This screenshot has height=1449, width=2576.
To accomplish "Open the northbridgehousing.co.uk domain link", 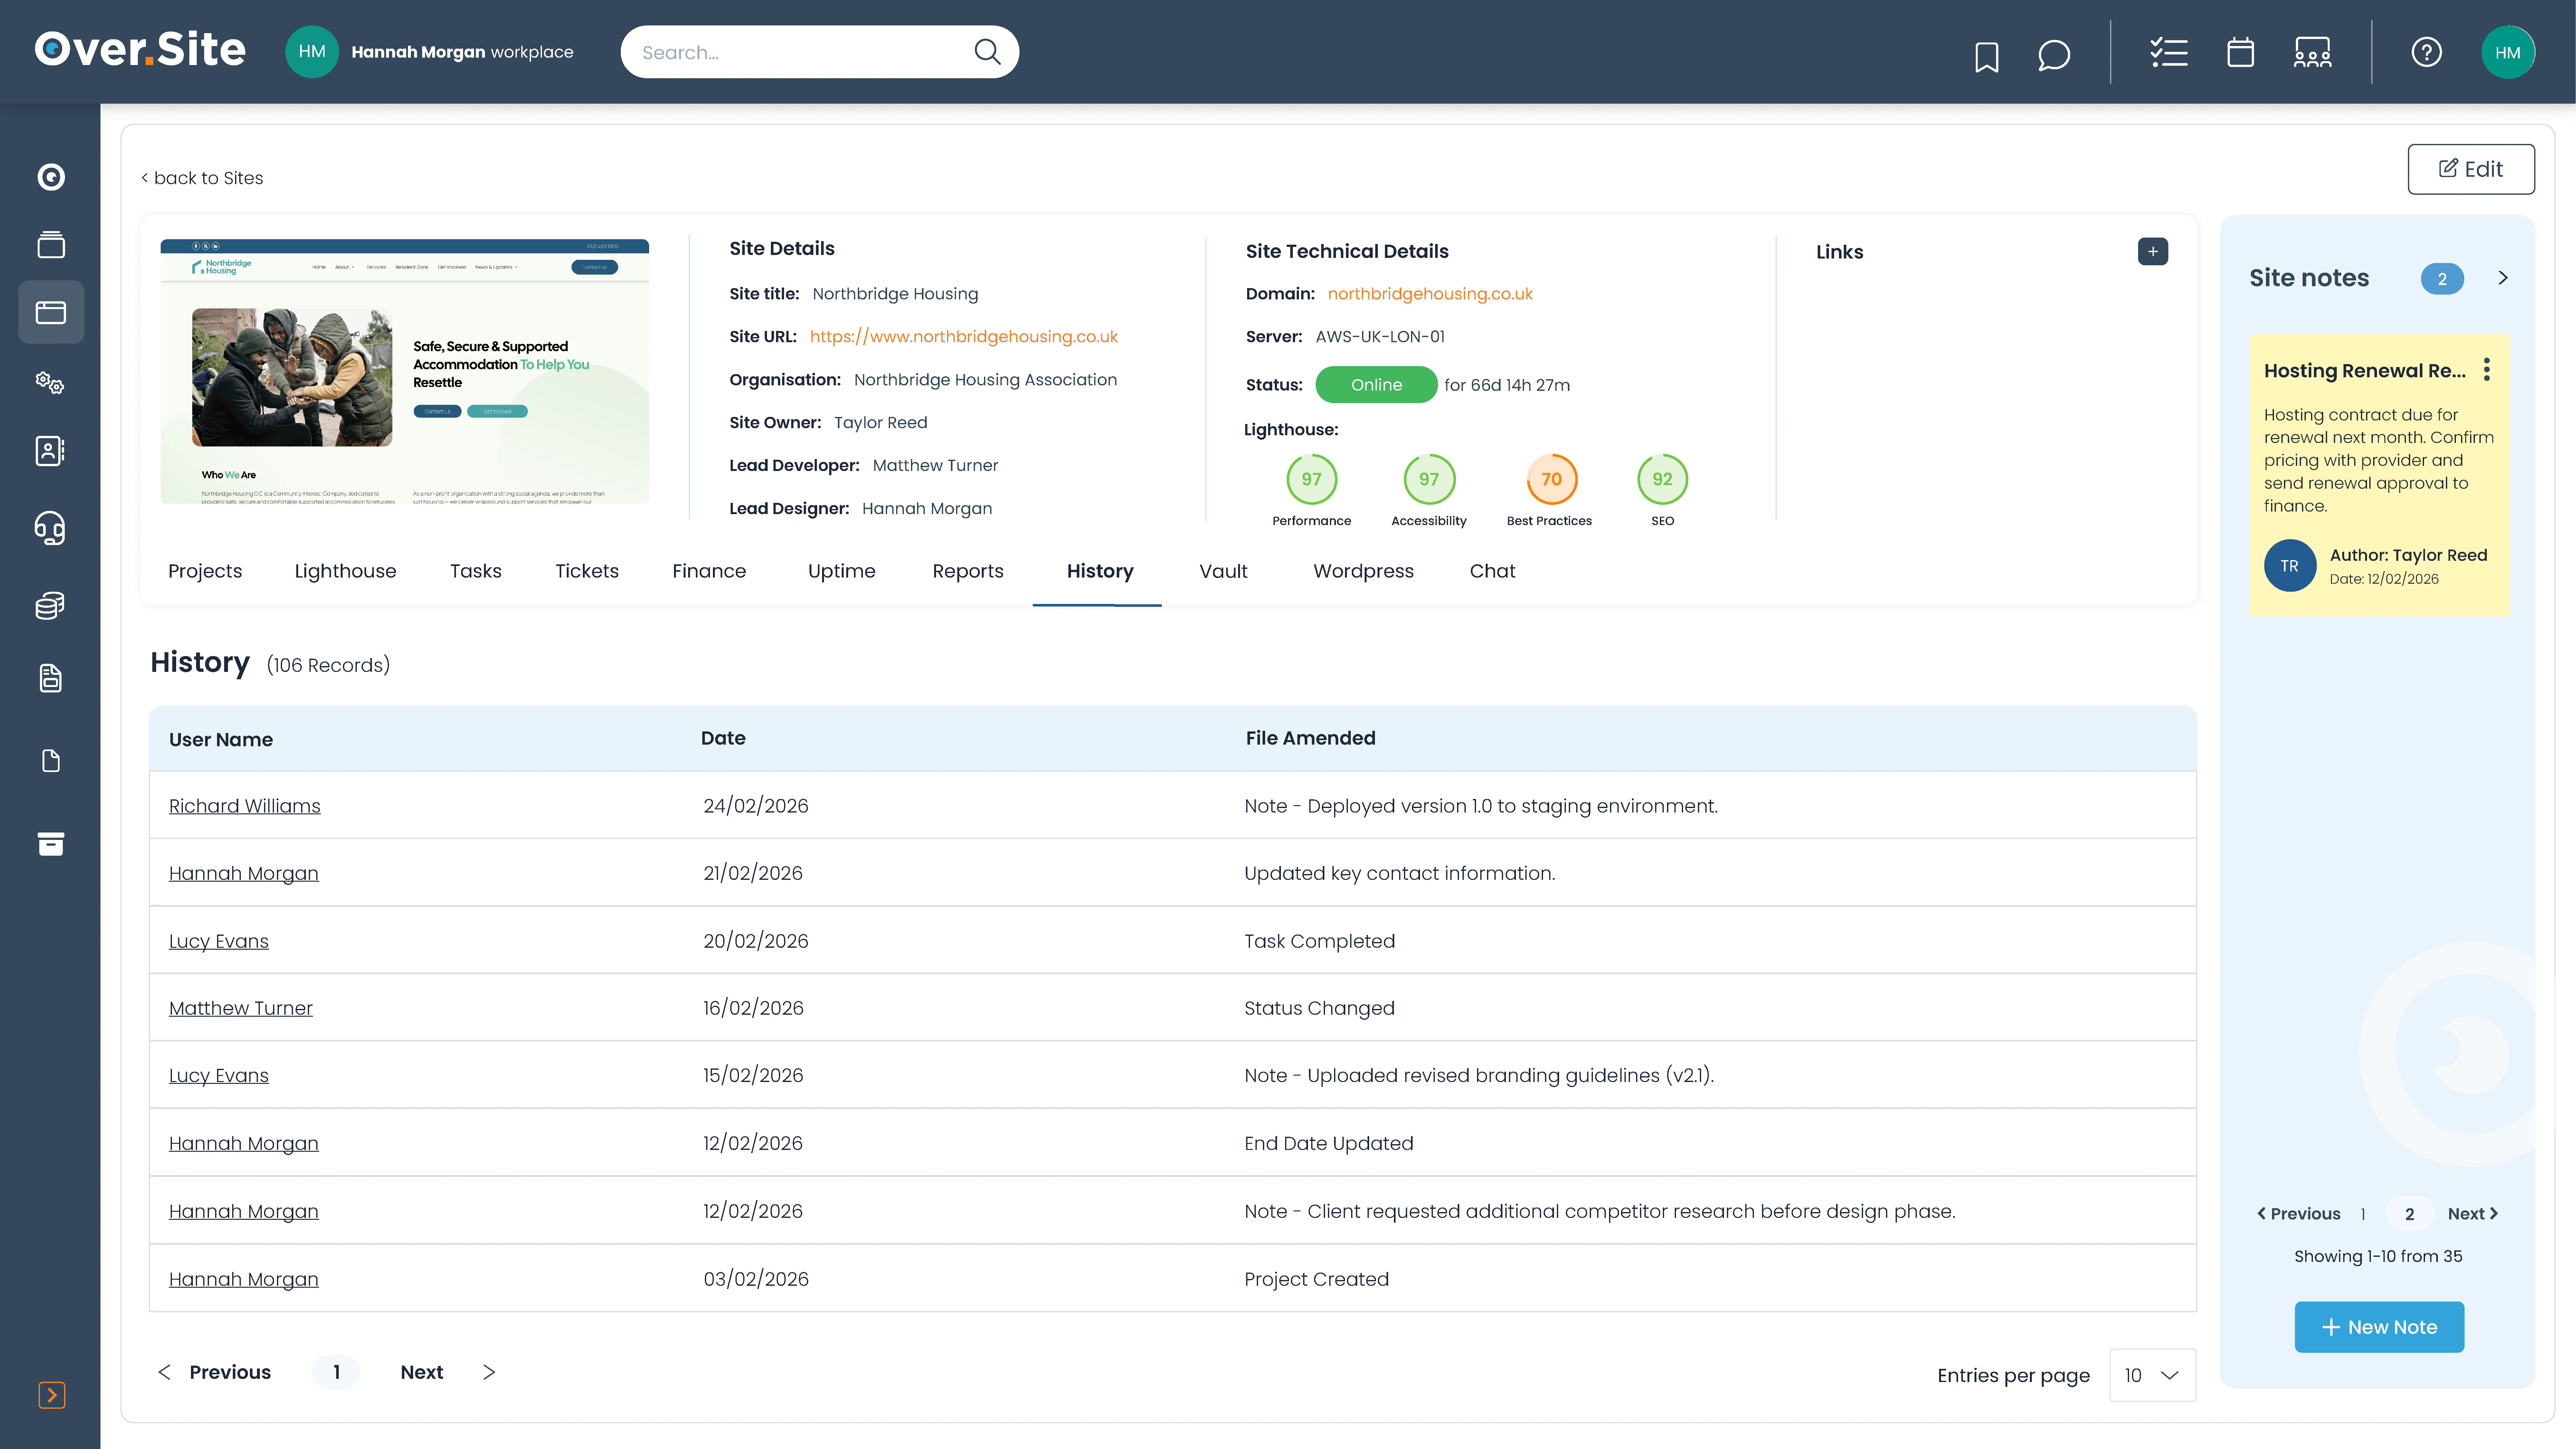I will click(1430, 294).
